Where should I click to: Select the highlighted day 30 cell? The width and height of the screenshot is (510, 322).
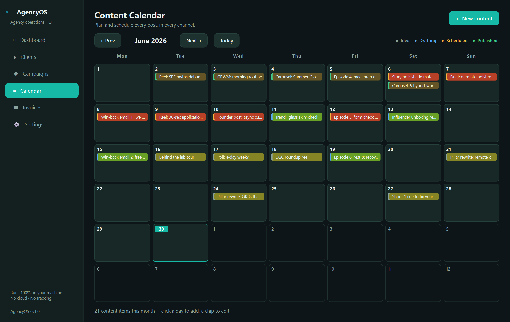click(x=180, y=243)
